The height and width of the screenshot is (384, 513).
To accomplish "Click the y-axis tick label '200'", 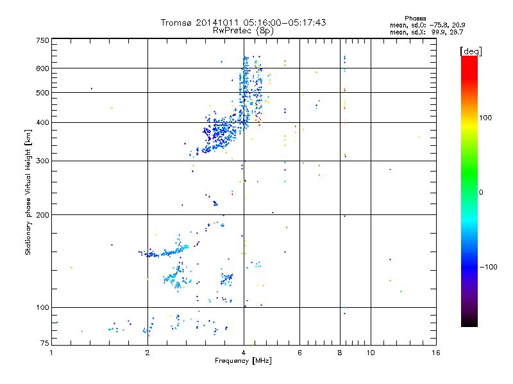I will (42, 215).
